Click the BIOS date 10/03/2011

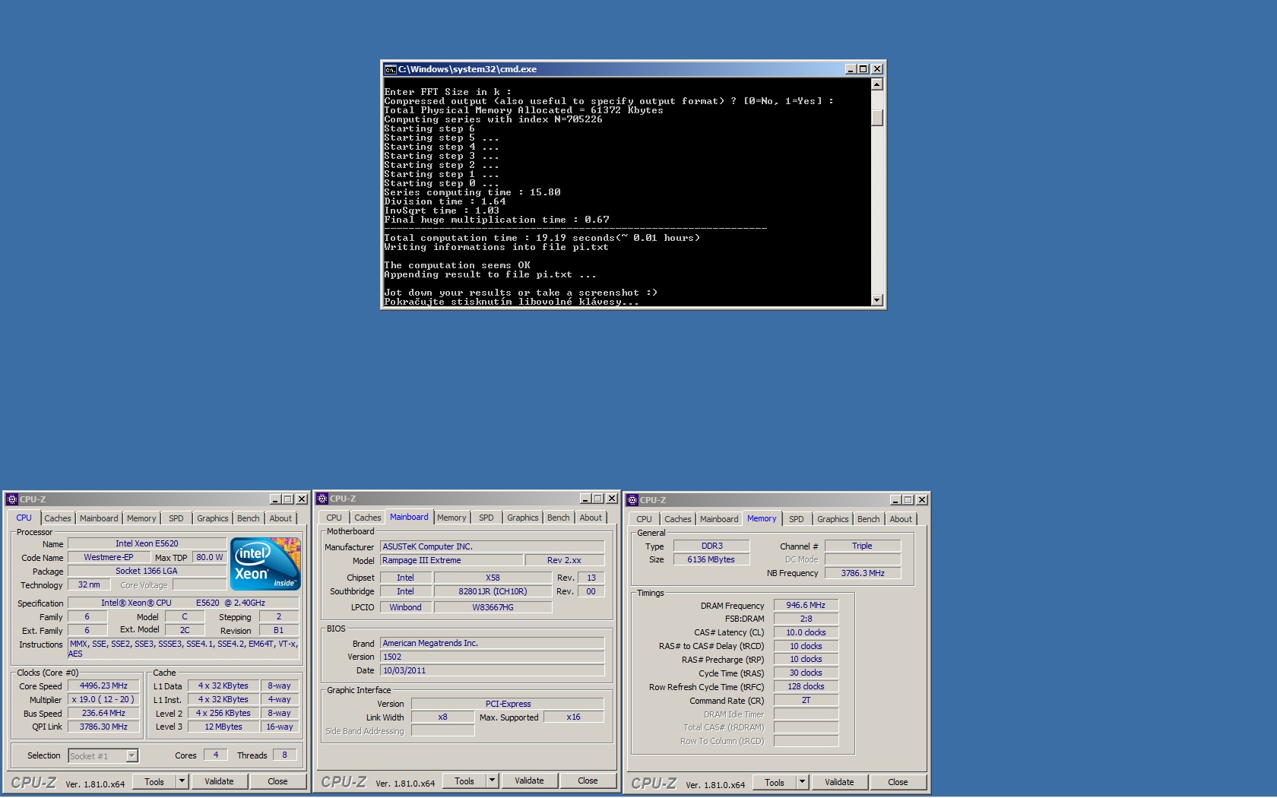click(492, 670)
